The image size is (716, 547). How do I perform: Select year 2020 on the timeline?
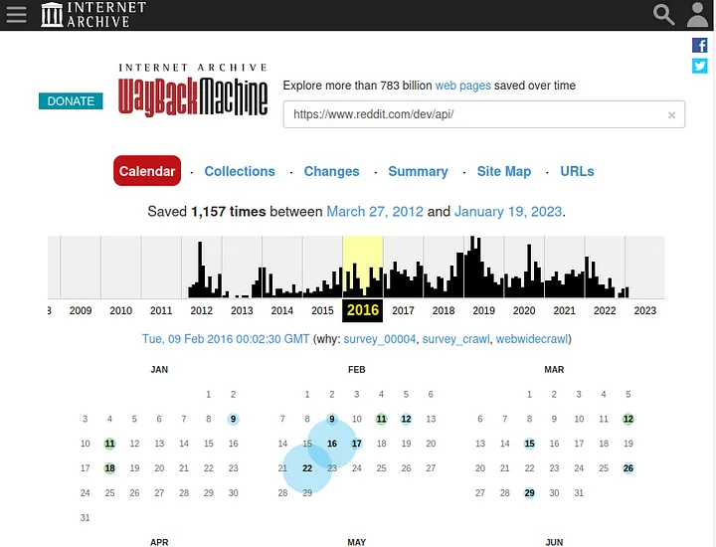524,310
